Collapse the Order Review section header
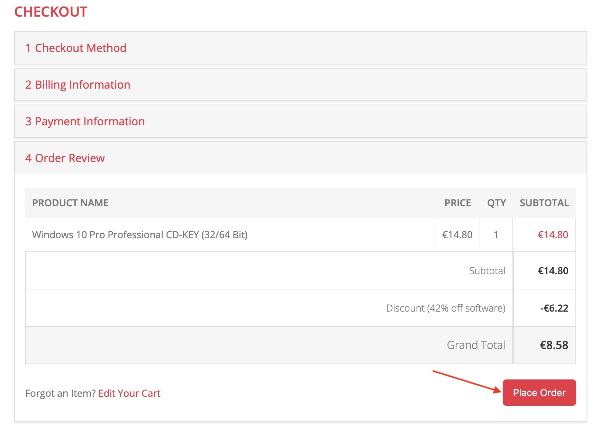Image resolution: width=600 pixels, height=430 pixels. 65,158
